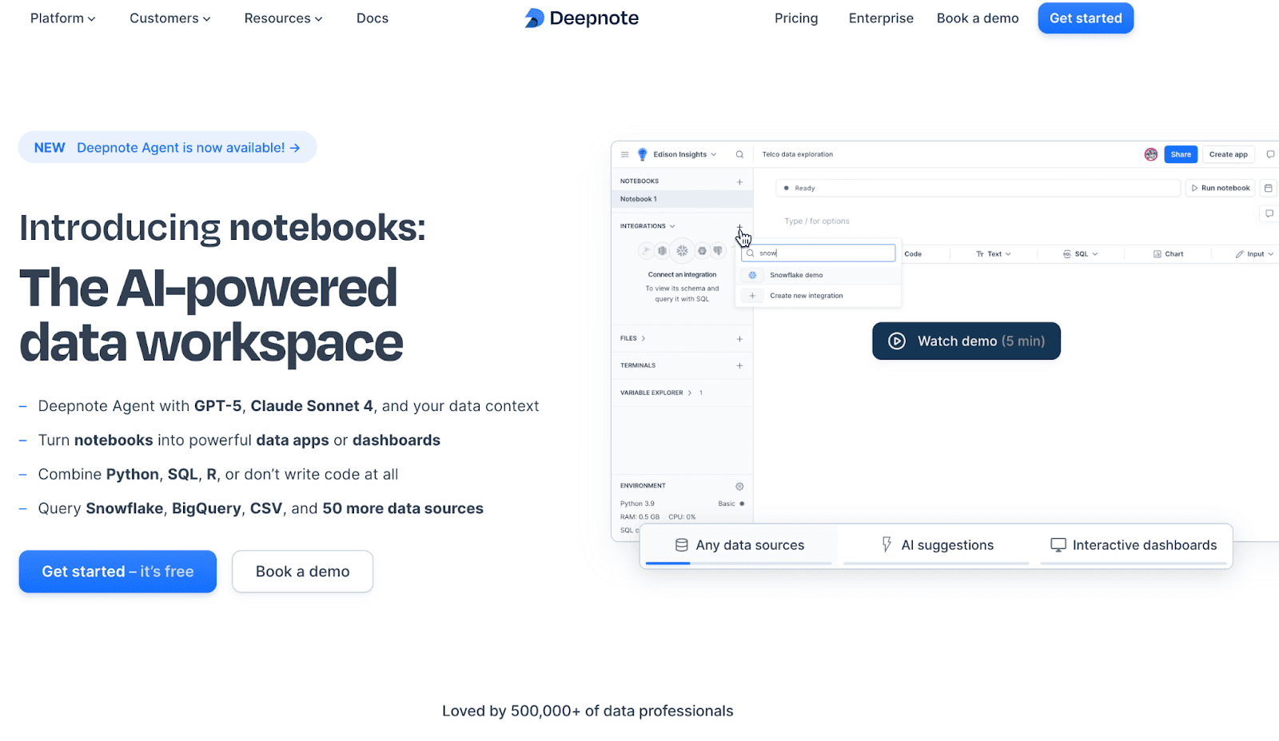Click the schedule calendar icon beside Run notebook
Image resolution: width=1279 pixels, height=741 pixels.
tap(1269, 188)
